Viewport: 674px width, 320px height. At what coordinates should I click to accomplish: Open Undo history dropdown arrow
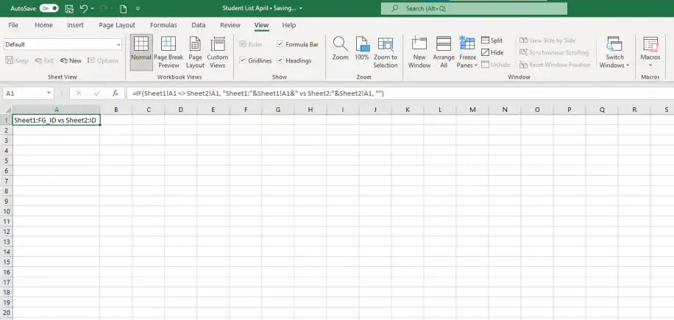[93, 9]
